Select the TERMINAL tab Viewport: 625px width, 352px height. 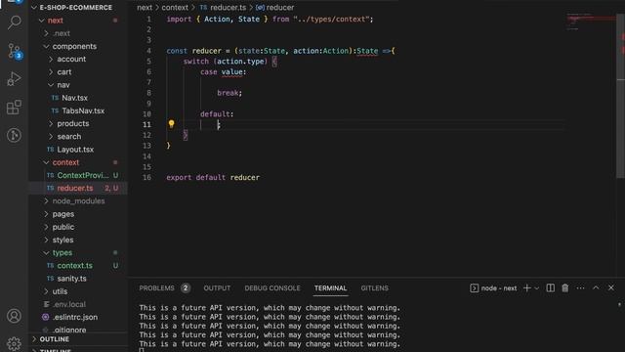330,288
